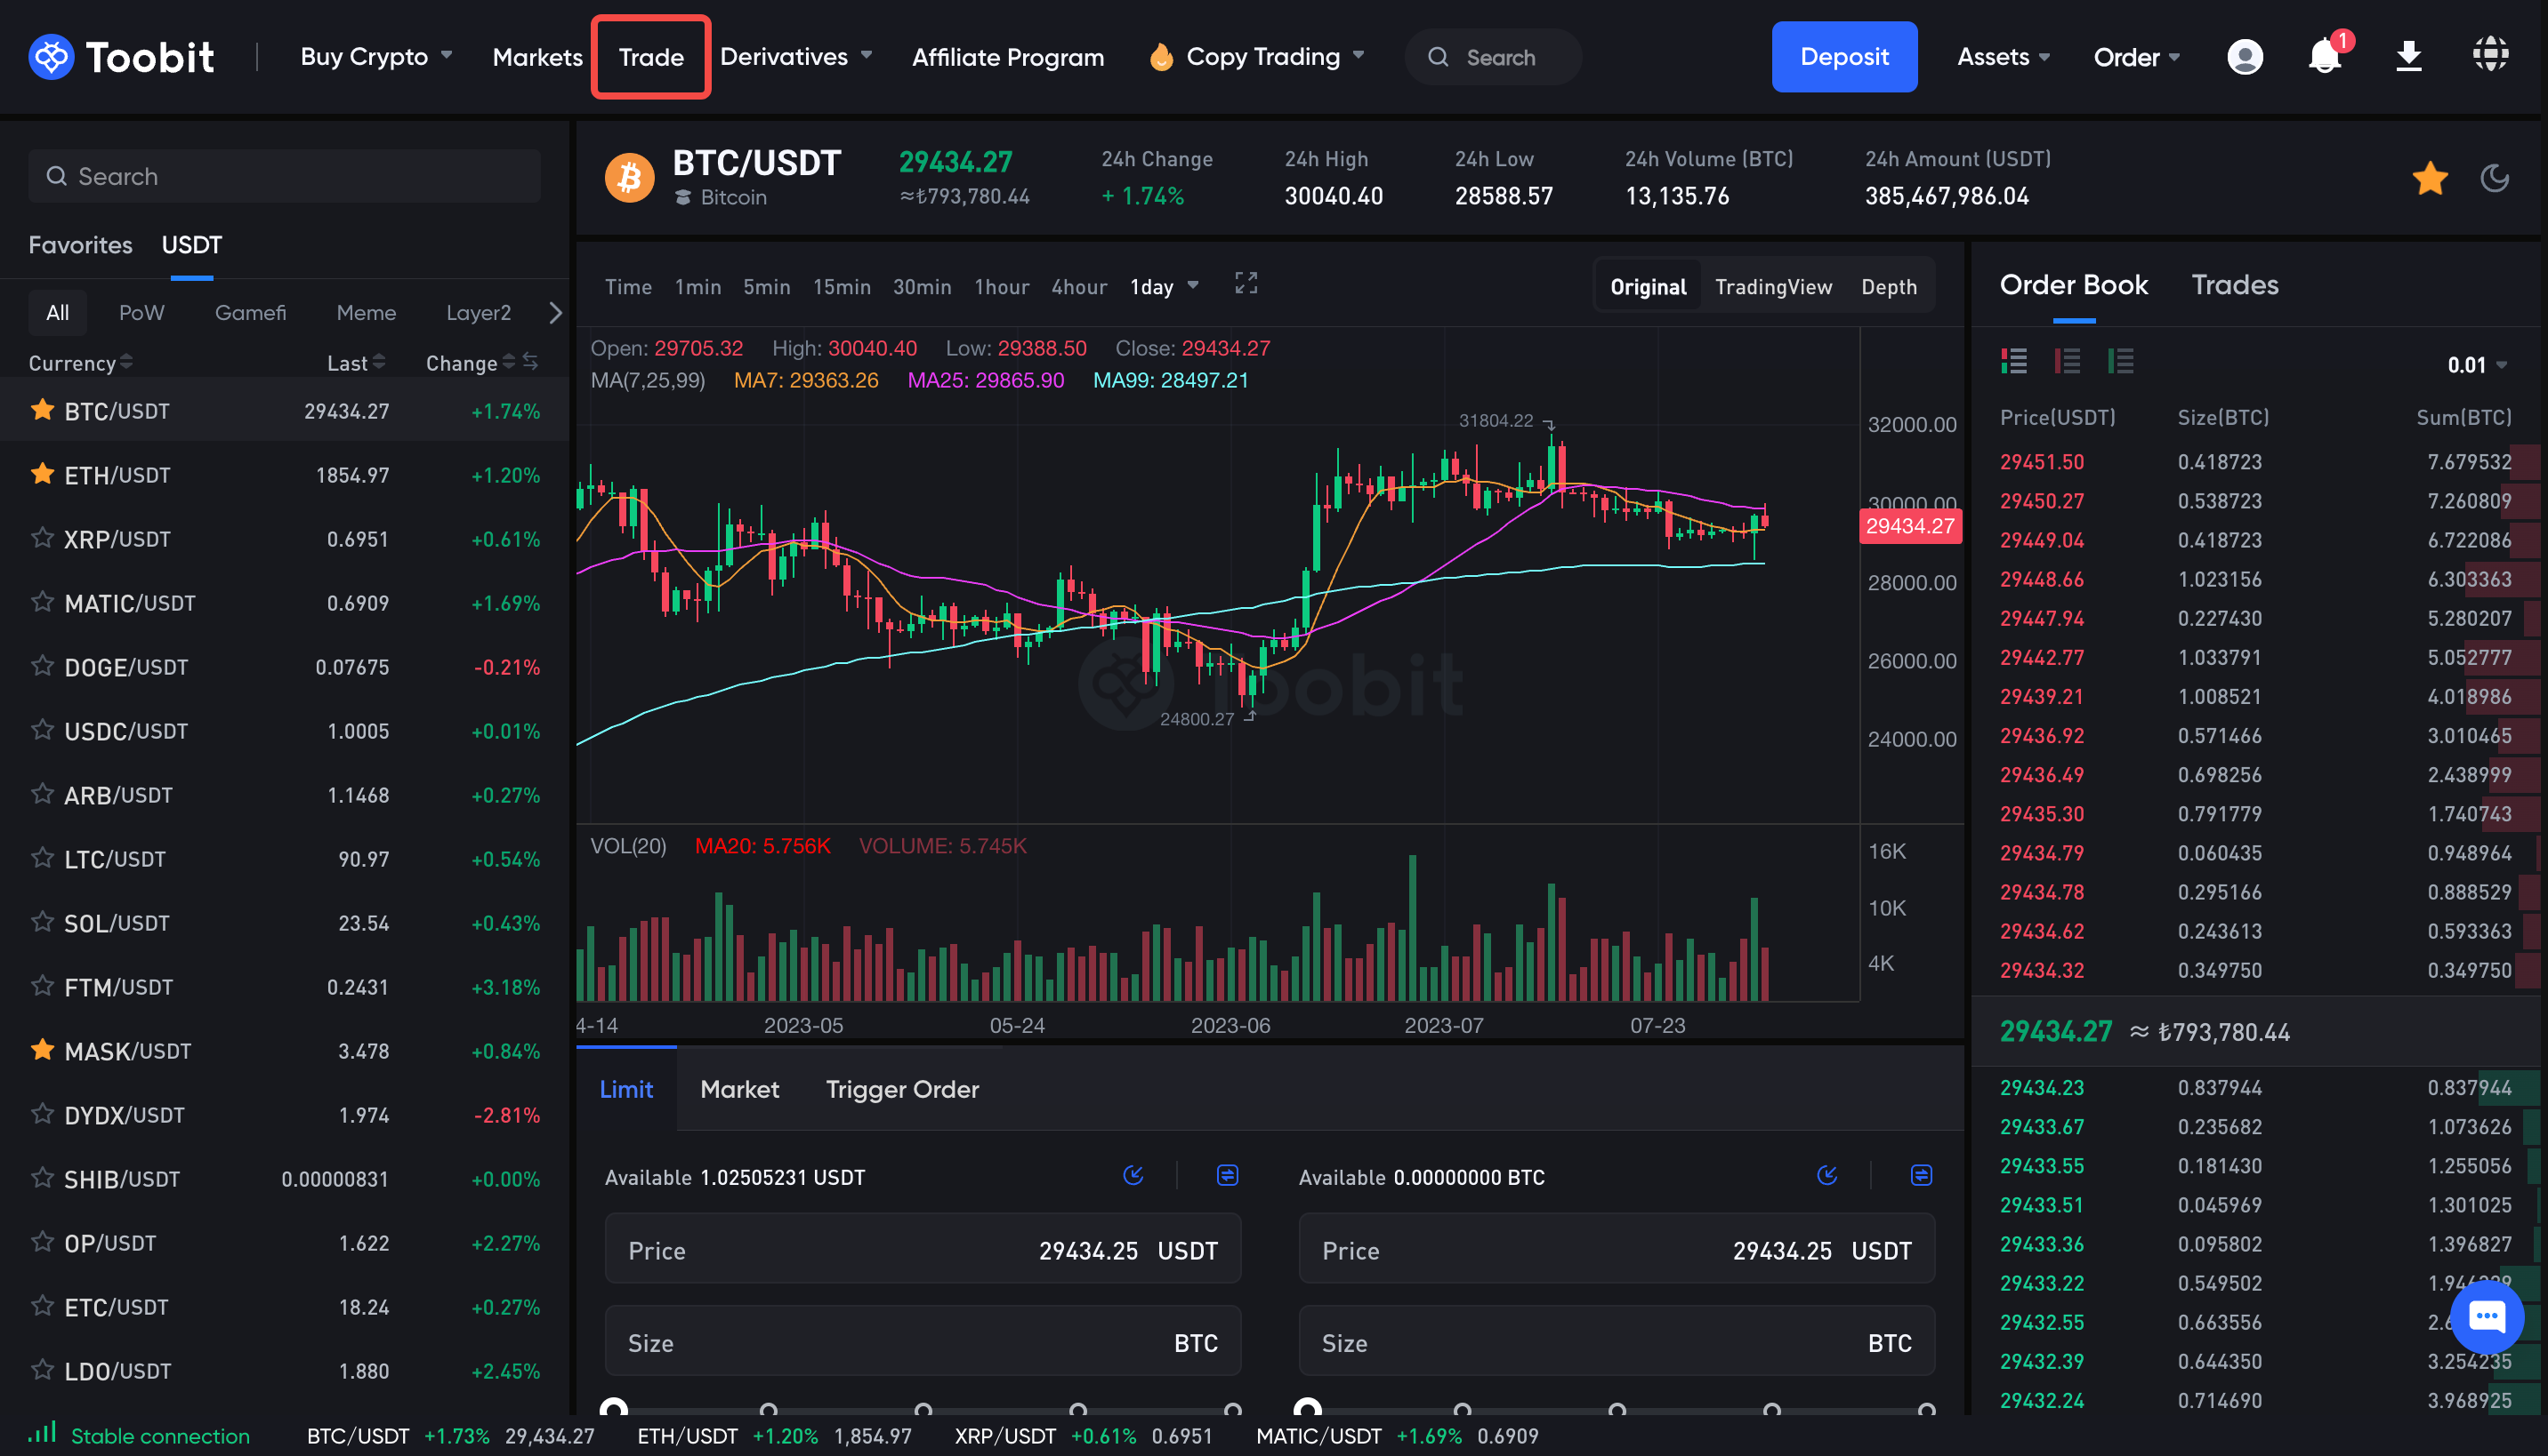Toggle favorite star for BTC/USDT header
This screenshot has width=2548, height=1456.
[2430, 178]
